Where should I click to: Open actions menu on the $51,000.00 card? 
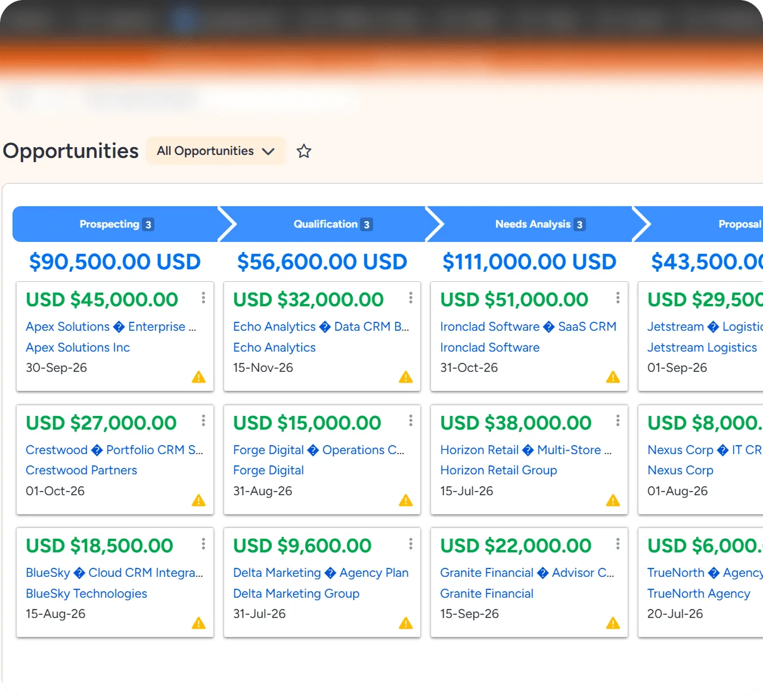pos(618,298)
